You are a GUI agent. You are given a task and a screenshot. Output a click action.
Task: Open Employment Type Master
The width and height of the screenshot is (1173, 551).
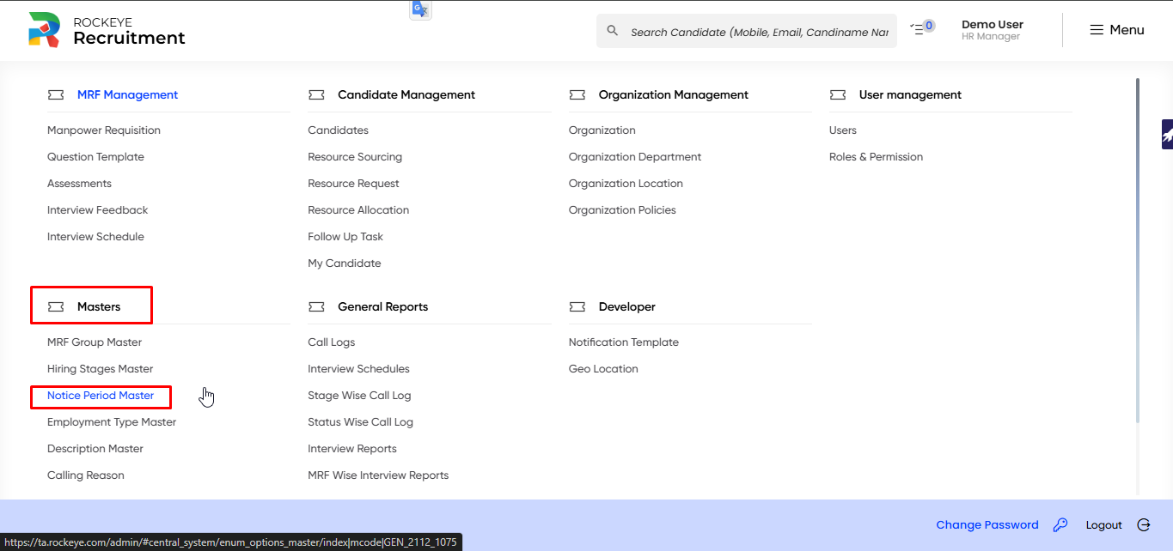(112, 422)
